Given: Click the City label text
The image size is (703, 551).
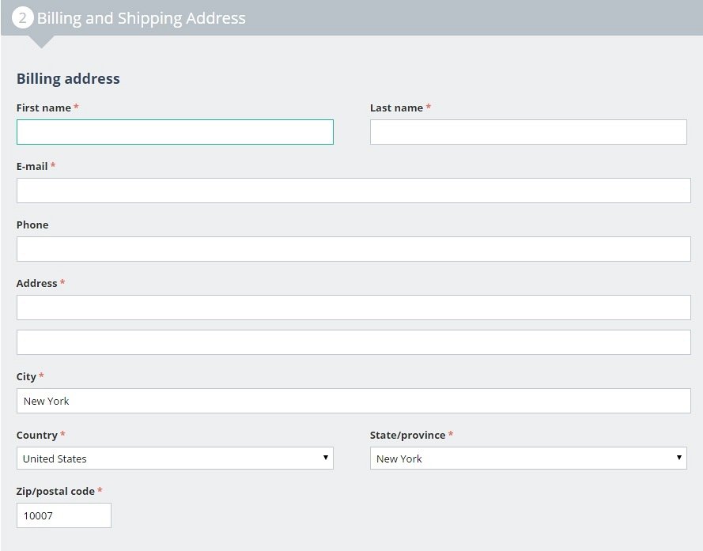Looking at the screenshot, I should tap(26, 376).
